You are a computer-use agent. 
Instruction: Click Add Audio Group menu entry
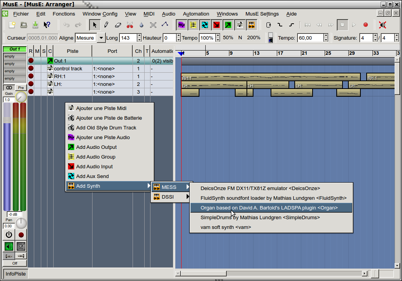point(96,157)
